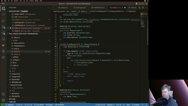Open config.rs in the file tree
Screen dimensions: 188x106
coord(16,60)
